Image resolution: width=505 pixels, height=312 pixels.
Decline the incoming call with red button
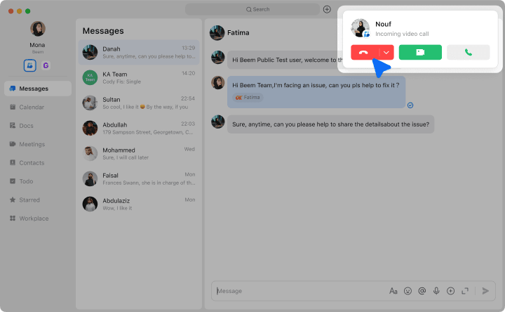click(363, 53)
